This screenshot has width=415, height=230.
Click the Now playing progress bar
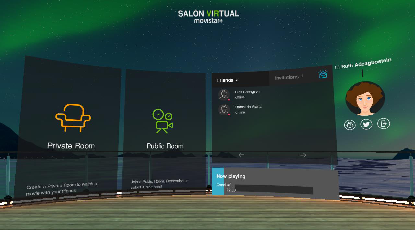coord(273,189)
